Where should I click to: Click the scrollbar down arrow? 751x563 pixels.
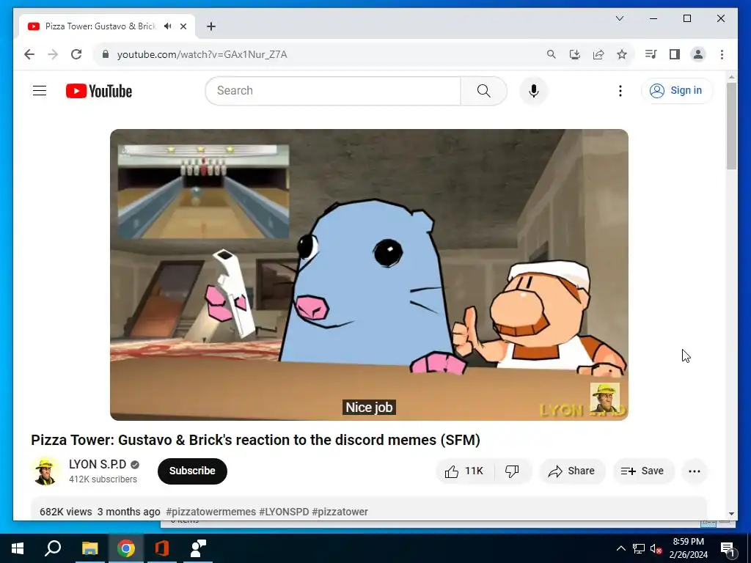click(731, 514)
